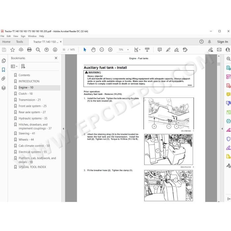The height and width of the screenshot is (231, 231).
Task: Print the document with printer icon
Action: (x=29, y=50)
